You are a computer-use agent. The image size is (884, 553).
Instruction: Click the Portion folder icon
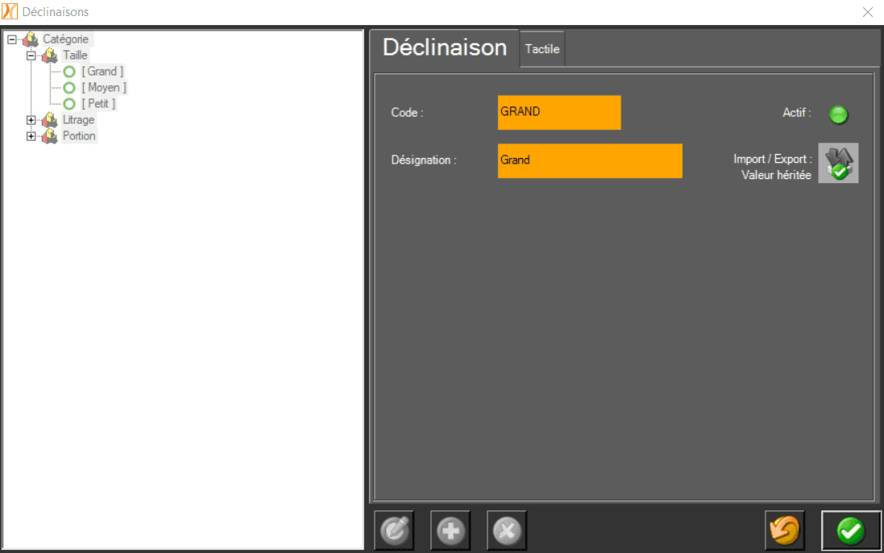pyautogui.click(x=50, y=136)
